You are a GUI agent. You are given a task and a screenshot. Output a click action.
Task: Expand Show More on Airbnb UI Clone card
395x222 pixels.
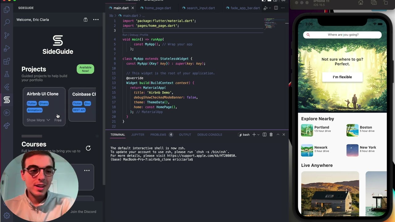tap(38, 120)
